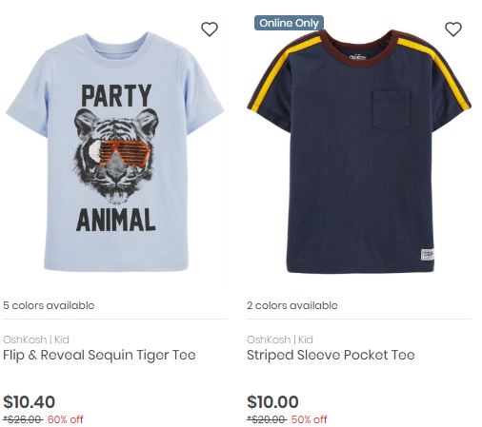This screenshot has height=427, width=482.
Task: Click OshKosh | Kid label above Tiger Tee
Action: point(36,340)
